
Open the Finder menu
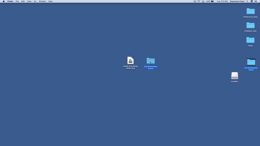[x=10, y=1]
